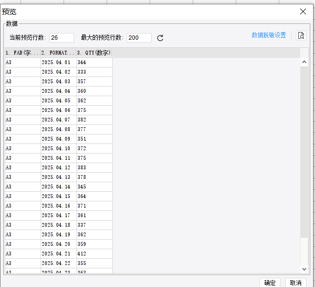Select the QTY cell showing 337
Image resolution: width=315 pixels, height=287 pixels.
(95, 225)
